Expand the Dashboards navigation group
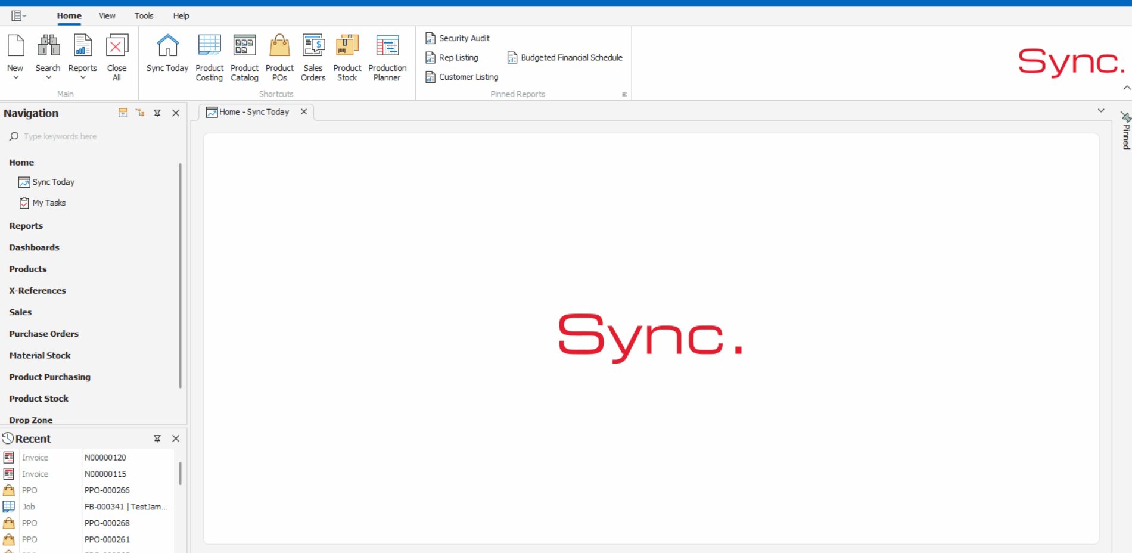Screen dimensions: 1132x553 pos(34,247)
